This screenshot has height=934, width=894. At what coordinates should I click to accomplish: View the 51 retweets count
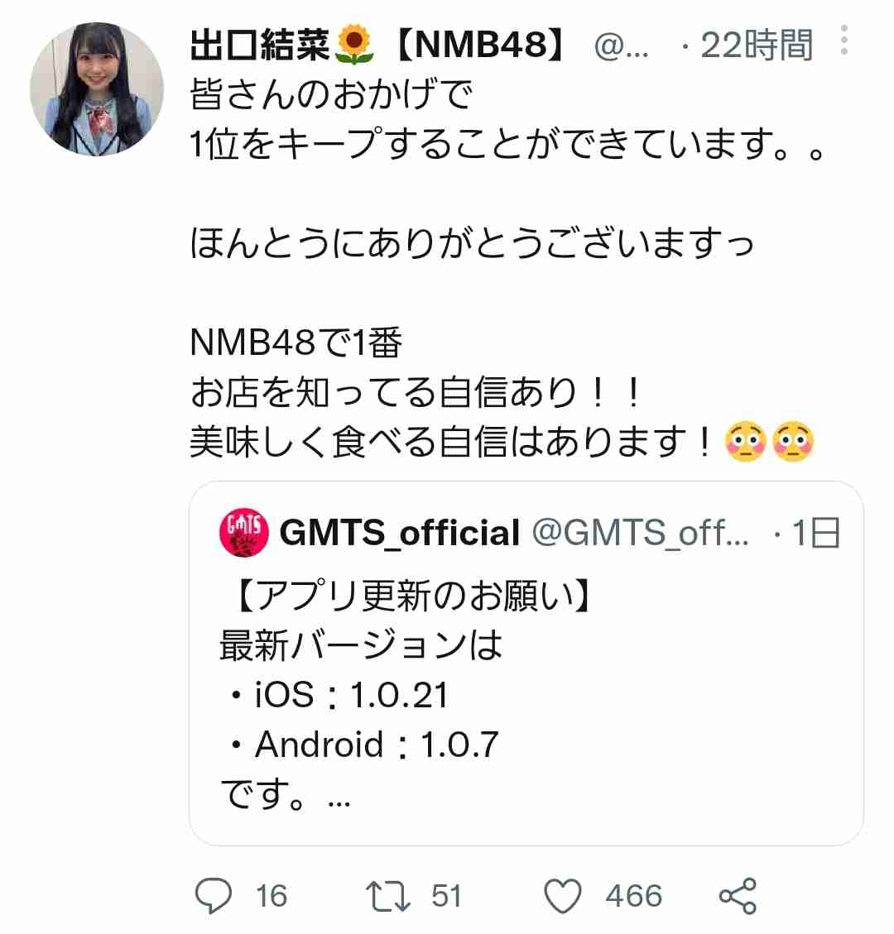pos(446,896)
